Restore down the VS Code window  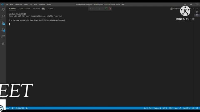tap(191, 4)
